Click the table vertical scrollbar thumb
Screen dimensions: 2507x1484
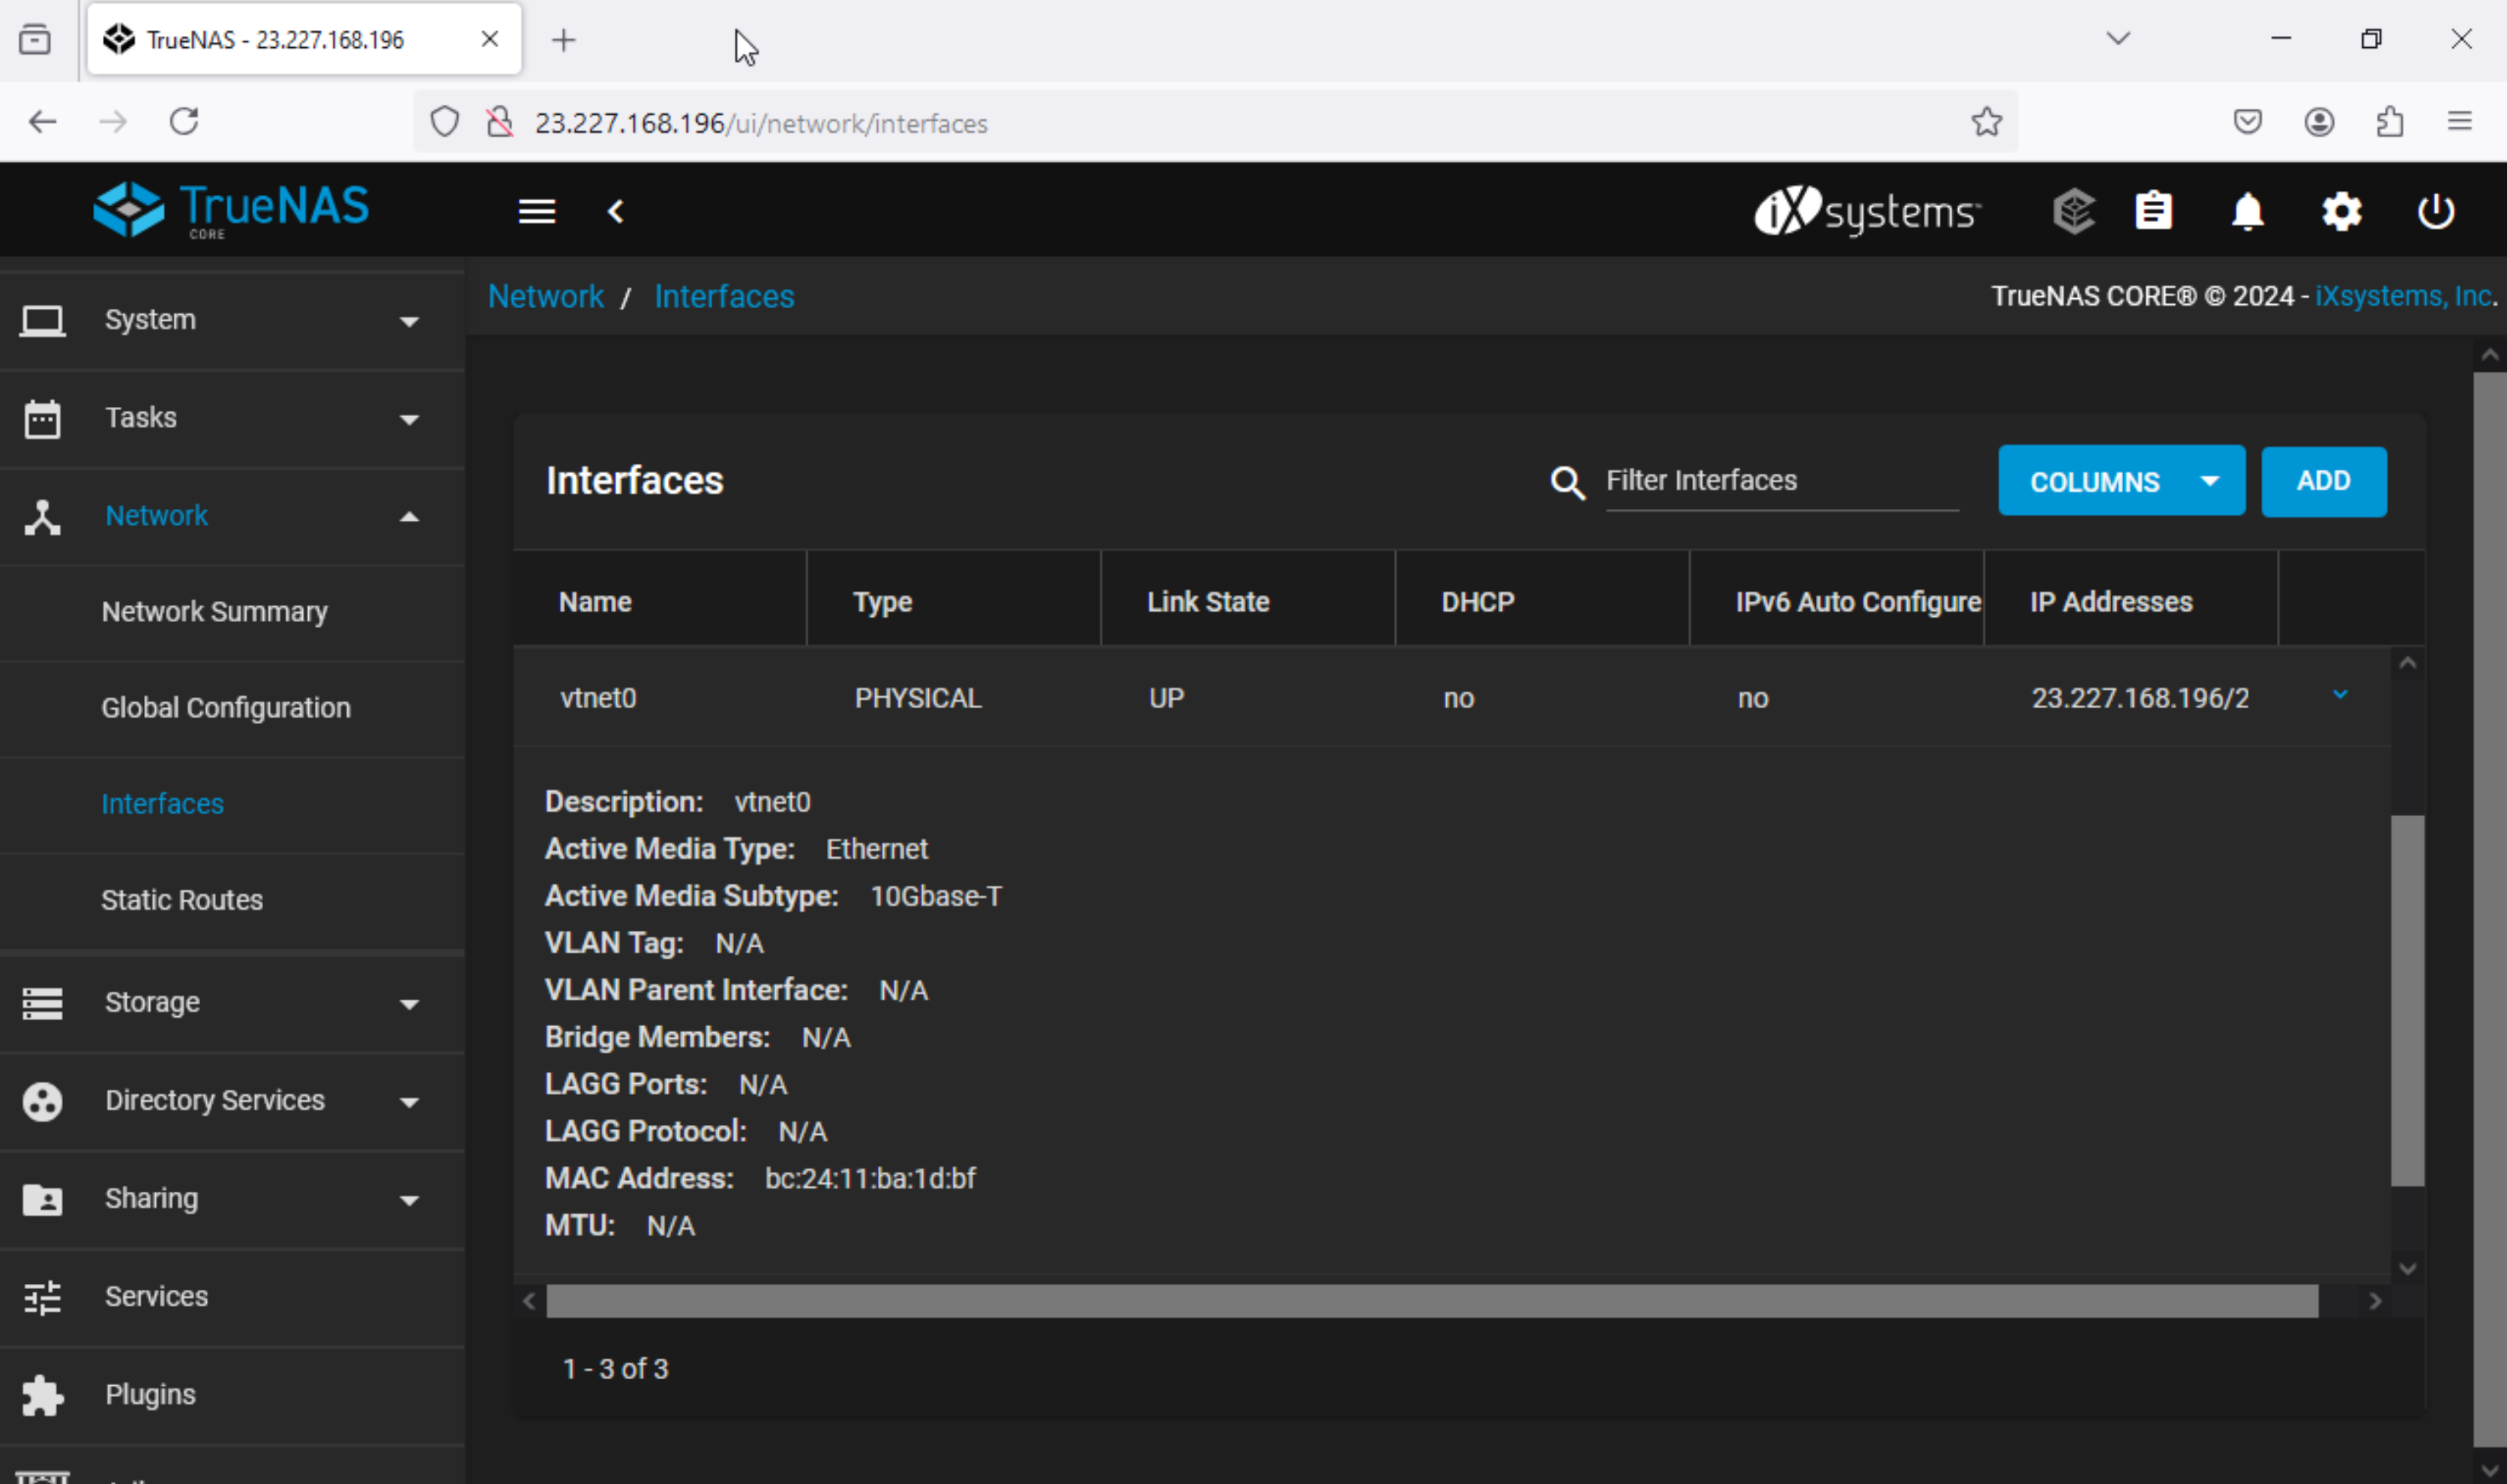(2407, 1000)
